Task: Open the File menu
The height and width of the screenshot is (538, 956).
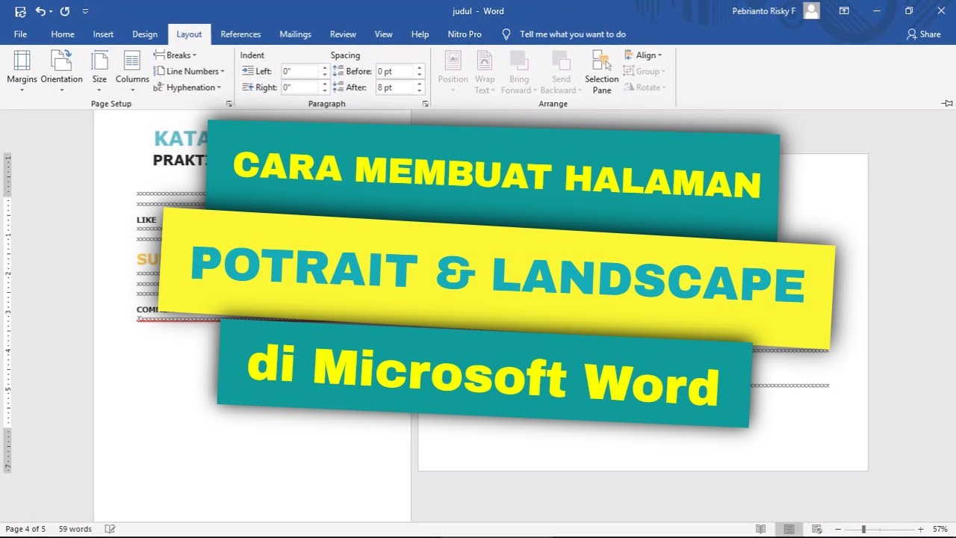Action: [20, 34]
